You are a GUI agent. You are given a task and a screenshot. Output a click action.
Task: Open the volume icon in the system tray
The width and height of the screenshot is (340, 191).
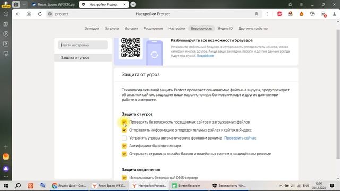click(x=292, y=186)
